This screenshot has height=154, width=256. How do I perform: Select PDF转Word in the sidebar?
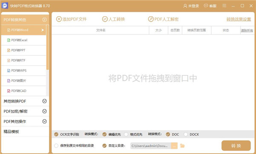tap(23, 30)
